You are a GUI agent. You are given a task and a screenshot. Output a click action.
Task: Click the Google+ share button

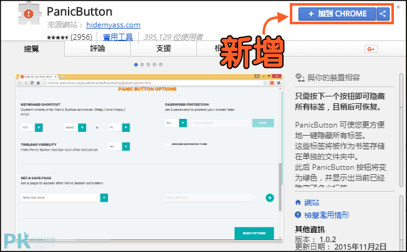pyautogui.click(x=371, y=49)
